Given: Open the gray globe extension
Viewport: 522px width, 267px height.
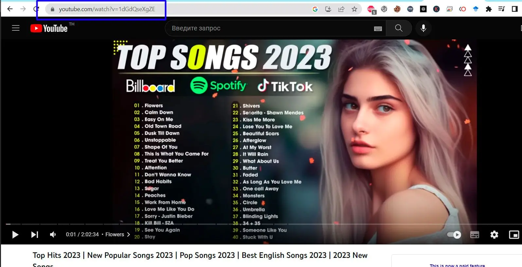Looking at the screenshot, I should pyautogui.click(x=384, y=9).
